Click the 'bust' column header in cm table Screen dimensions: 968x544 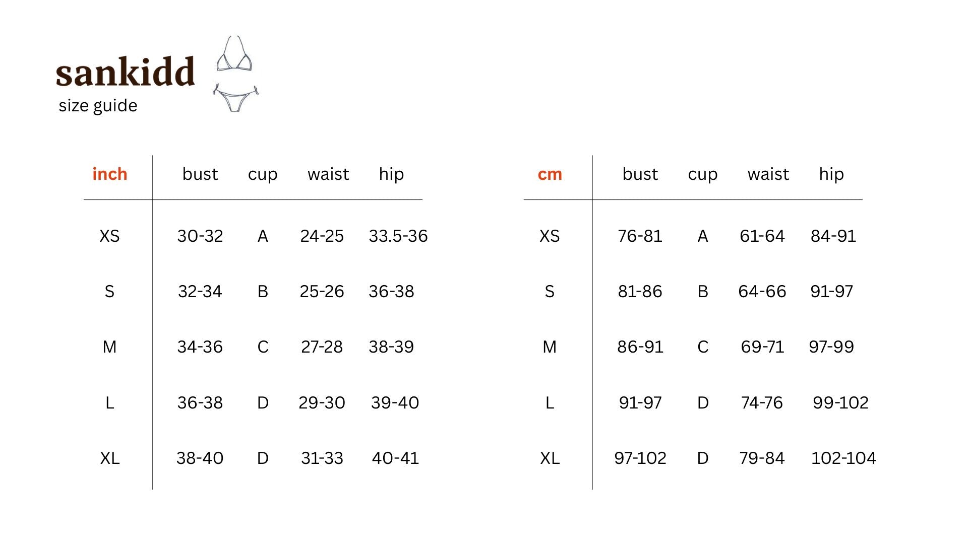click(640, 174)
